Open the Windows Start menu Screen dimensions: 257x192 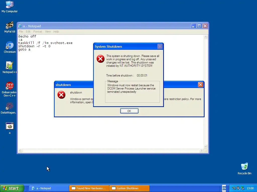point(12,188)
